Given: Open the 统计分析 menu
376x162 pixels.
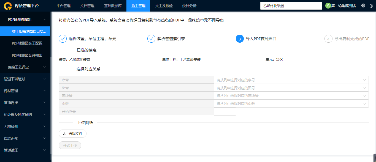Looking at the screenshot, I should click(x=190, y=6).
